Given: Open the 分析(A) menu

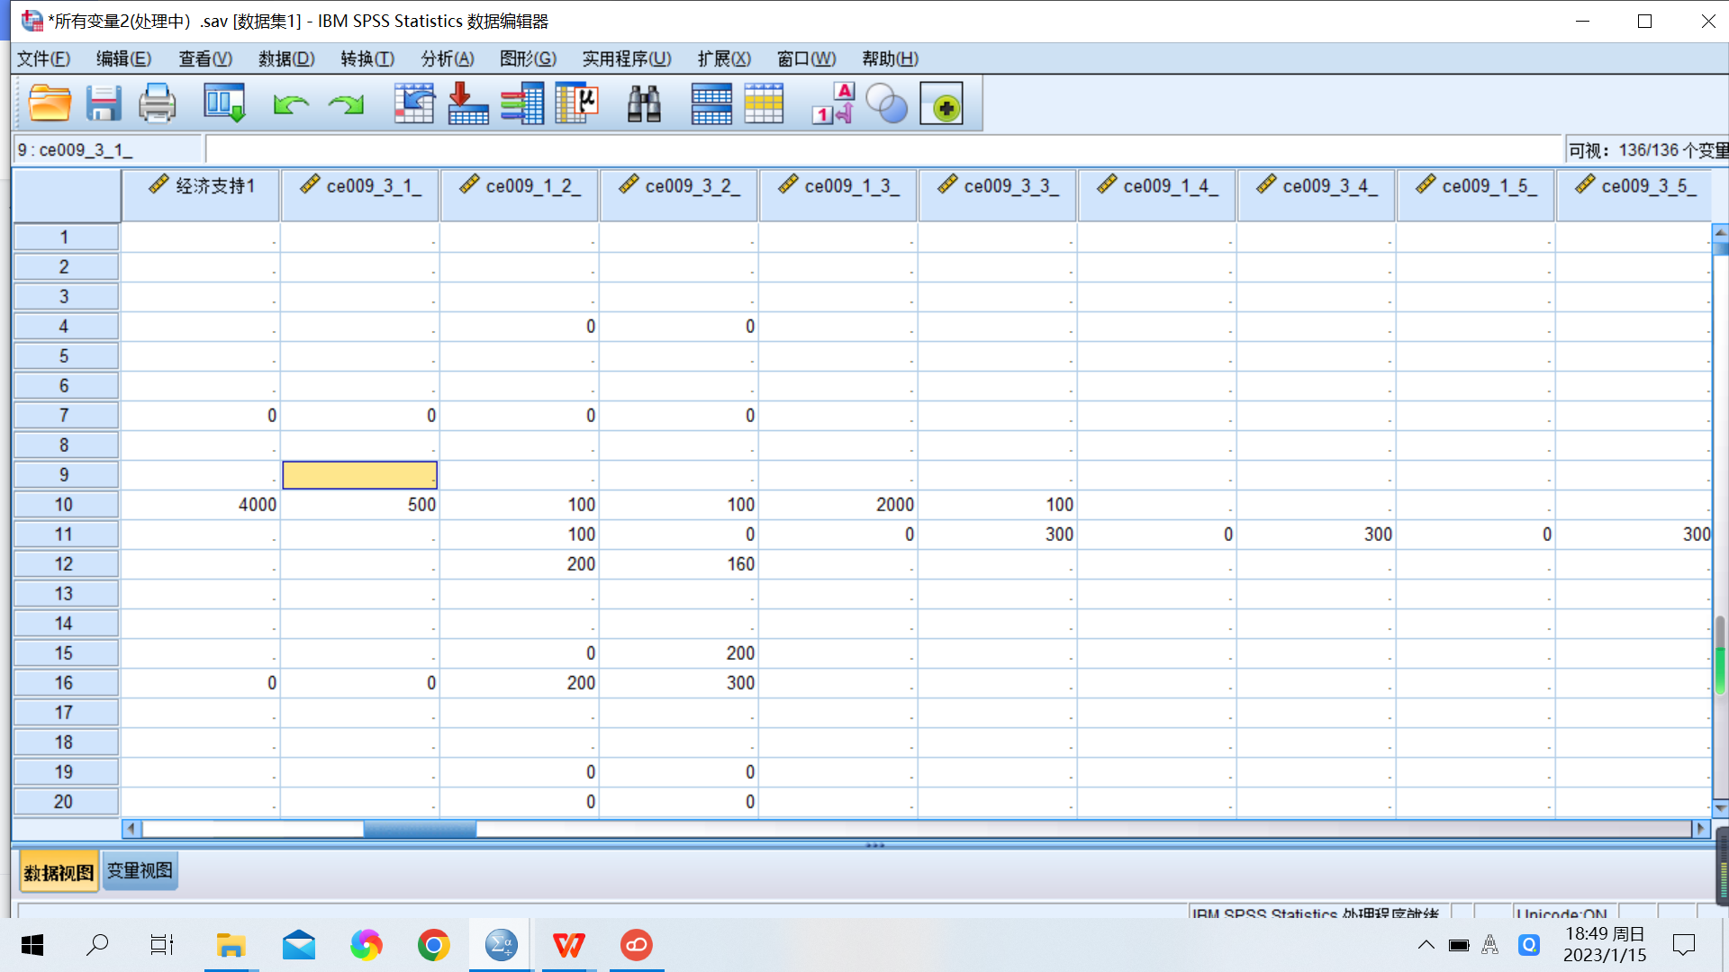Looking at the screenshot, I should click(447, 58).
